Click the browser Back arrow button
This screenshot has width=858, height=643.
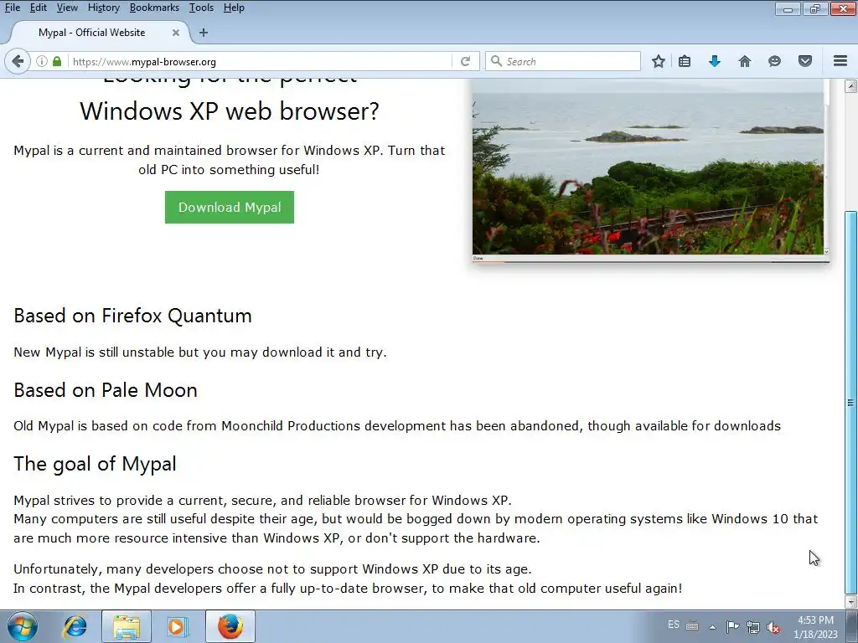pos(18,61)
